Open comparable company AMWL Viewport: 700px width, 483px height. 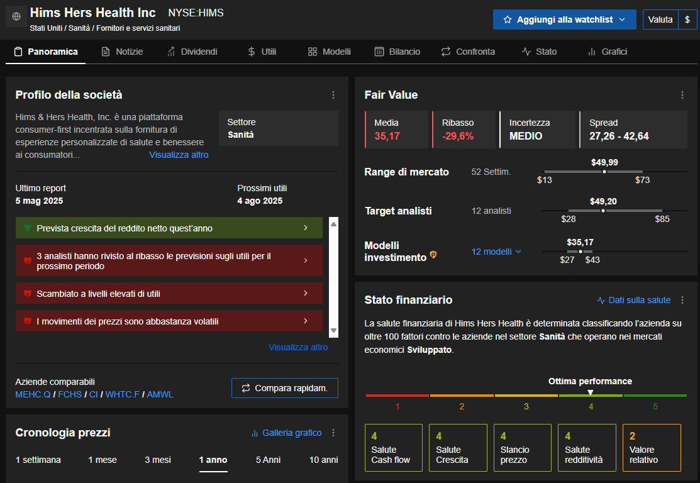pos(160,394)
